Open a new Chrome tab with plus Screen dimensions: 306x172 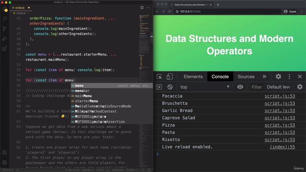pyautogui.click(x=218, y=5)
